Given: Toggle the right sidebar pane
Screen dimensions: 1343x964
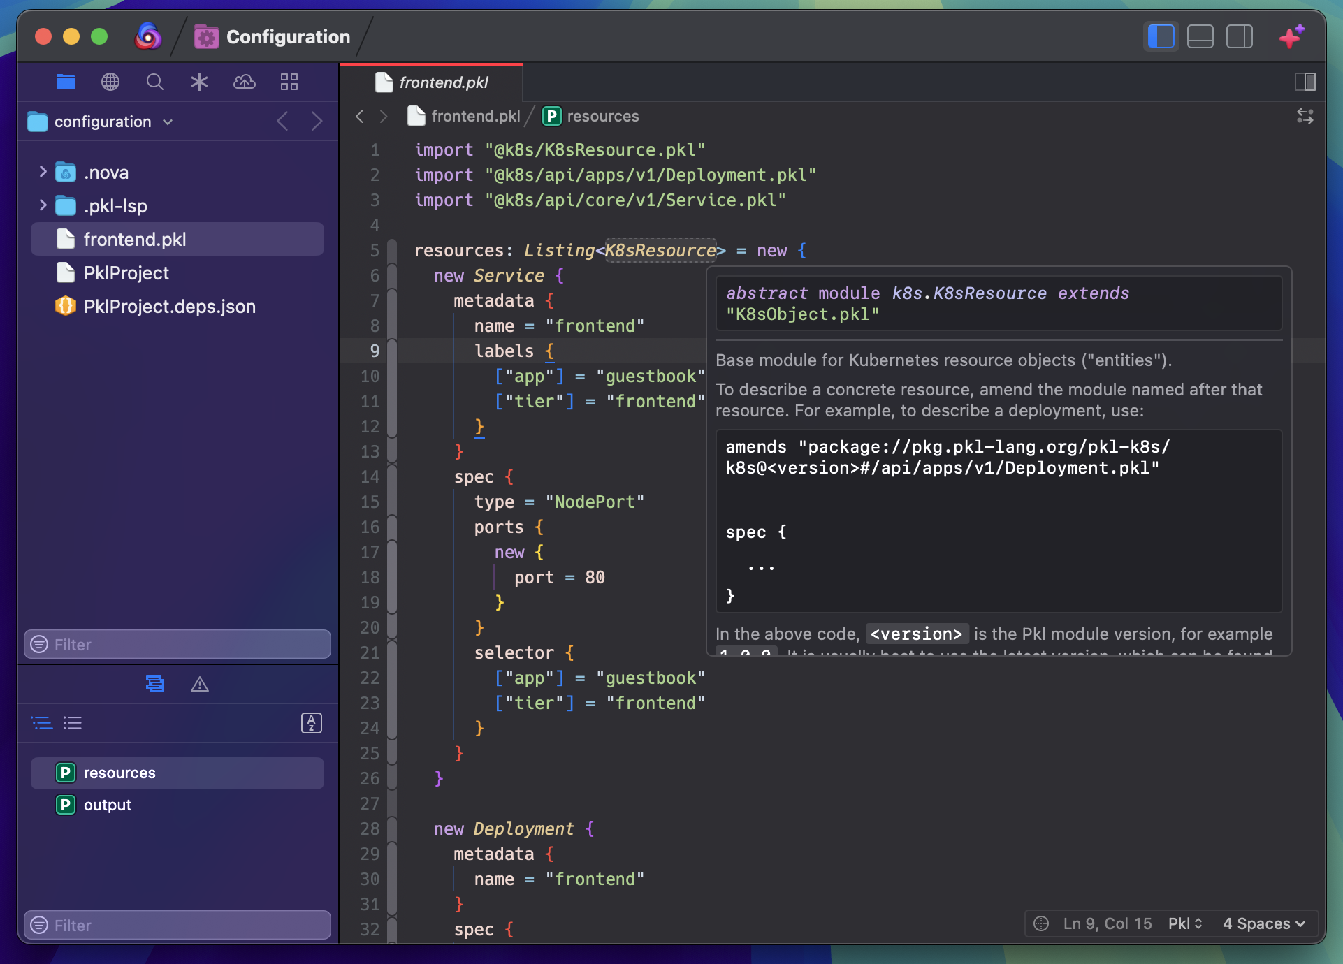Looking at the screenshot, I should (x=1240, y=36).
